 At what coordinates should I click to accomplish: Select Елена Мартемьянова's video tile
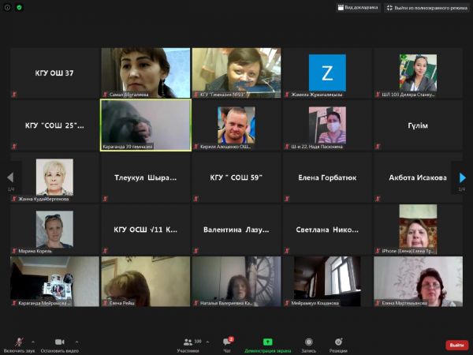[418, 281]
